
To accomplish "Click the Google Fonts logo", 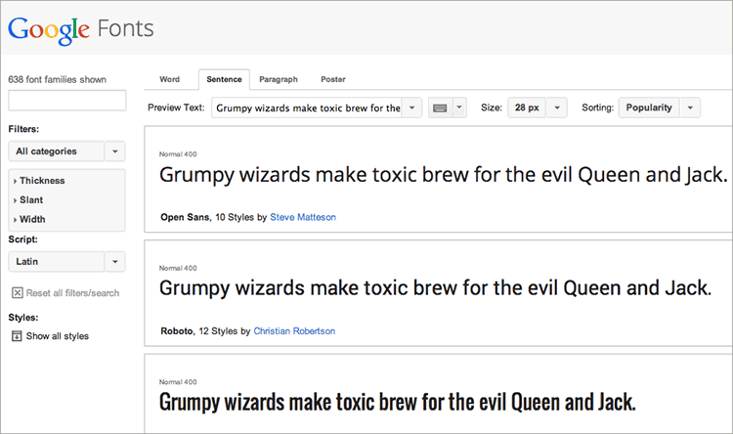I will click(x=81, y=28).
